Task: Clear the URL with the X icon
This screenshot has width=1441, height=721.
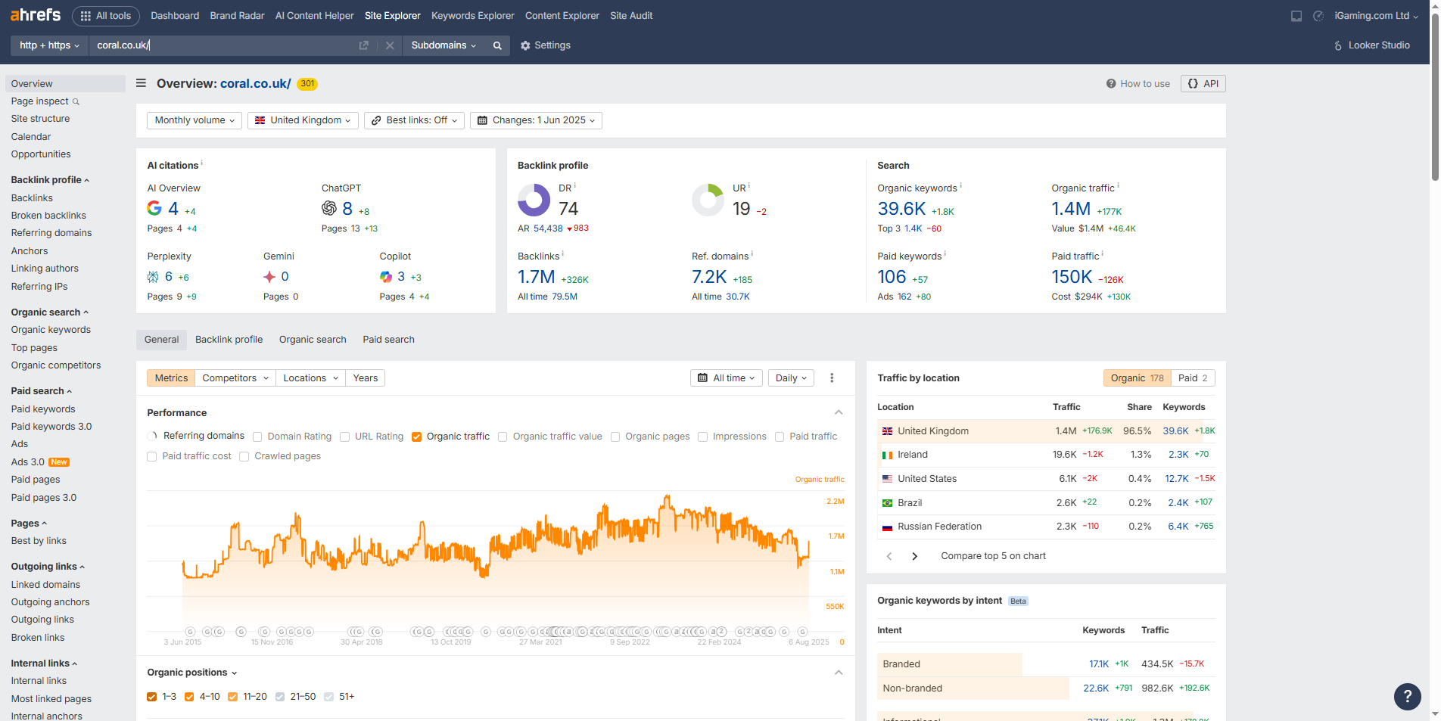Action: (x=390, y=45)
